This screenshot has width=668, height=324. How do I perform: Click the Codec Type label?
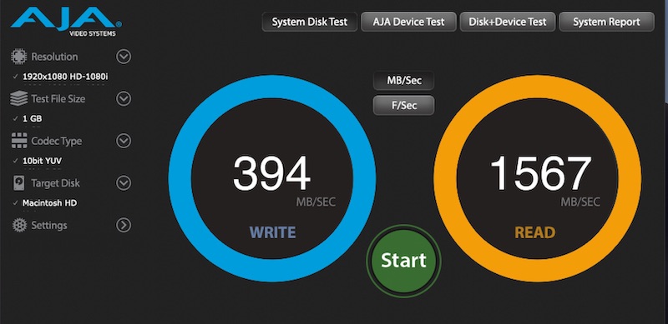pos(56,141)
